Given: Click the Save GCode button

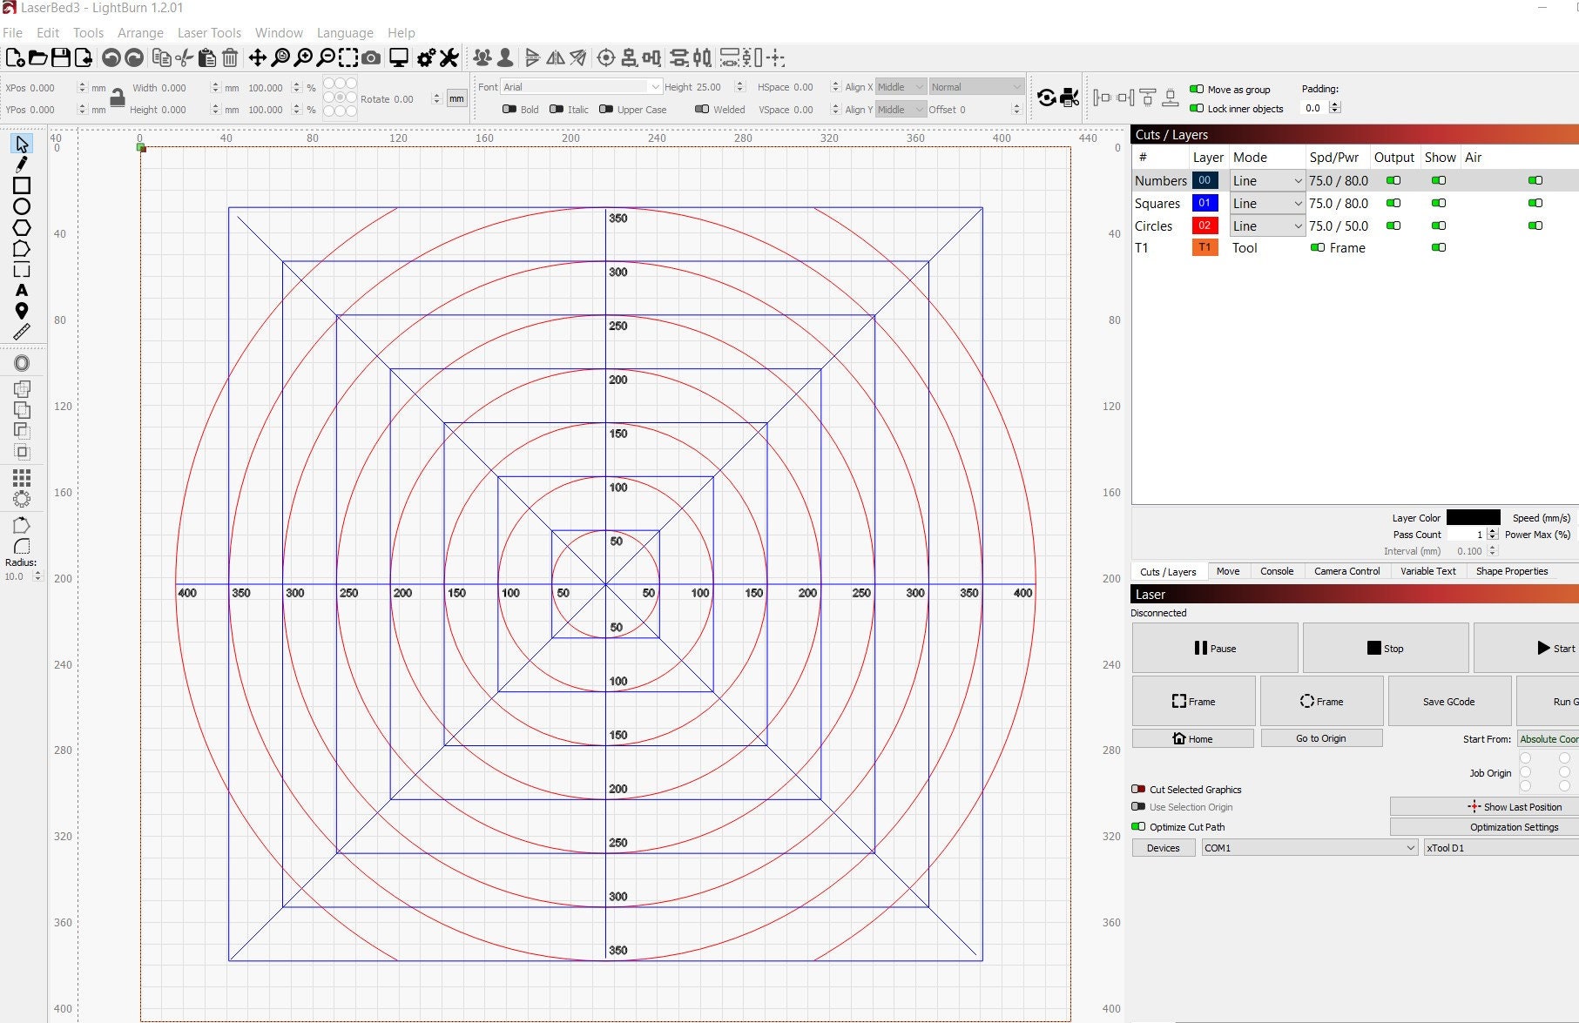Looking at the screenshot, I should pos(1448,701).
